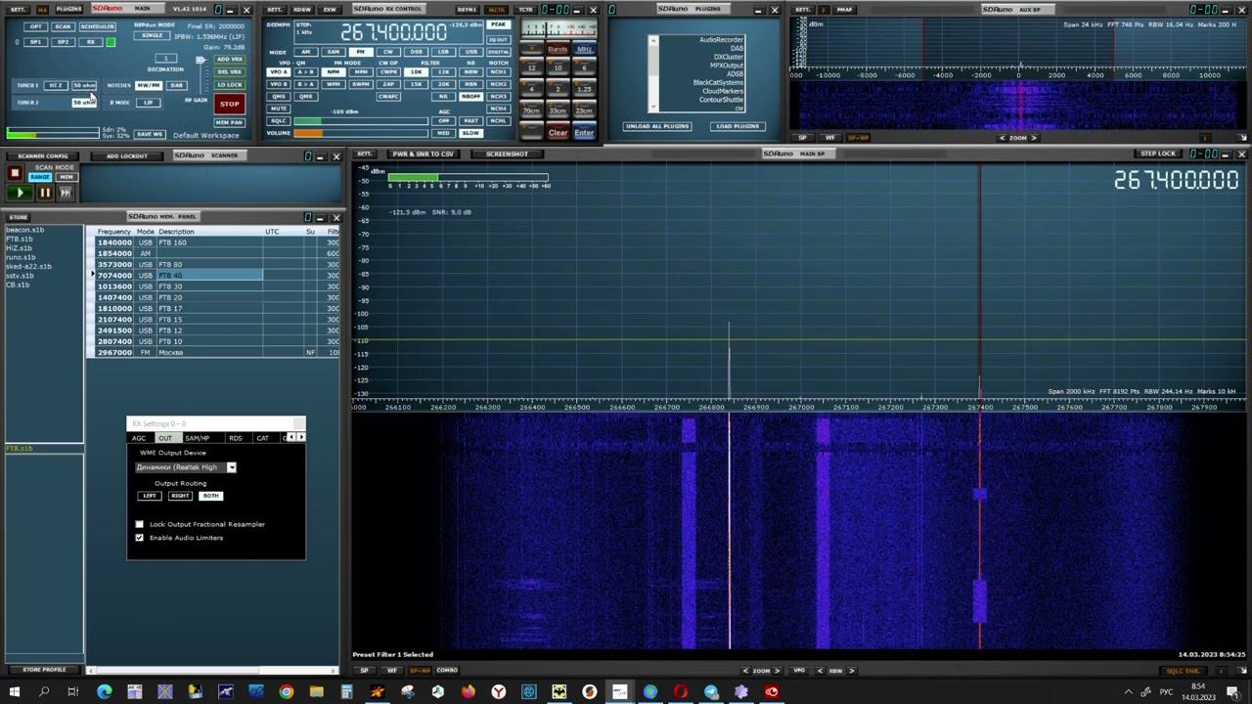The image size is (1252, 704).
Task: Click the RBW decrease arrow
Action: click(822, 671)
